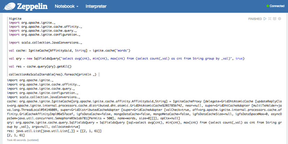Click the val cache declaration line in editor
Viewport: 288px width, 144px height.
click(69, 50)
